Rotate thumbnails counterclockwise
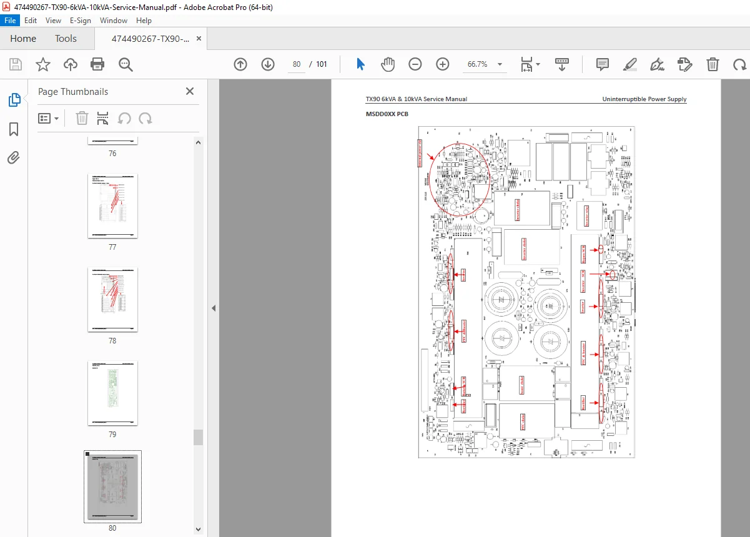The image size is (750, 537). [x=124, y=118]
